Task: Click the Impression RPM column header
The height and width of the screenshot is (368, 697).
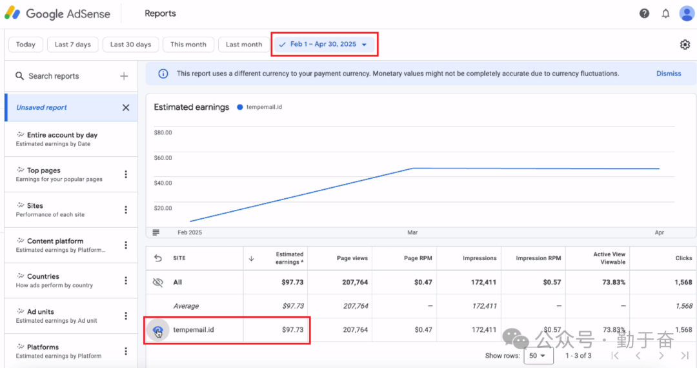Action: [x=538, y=258]
